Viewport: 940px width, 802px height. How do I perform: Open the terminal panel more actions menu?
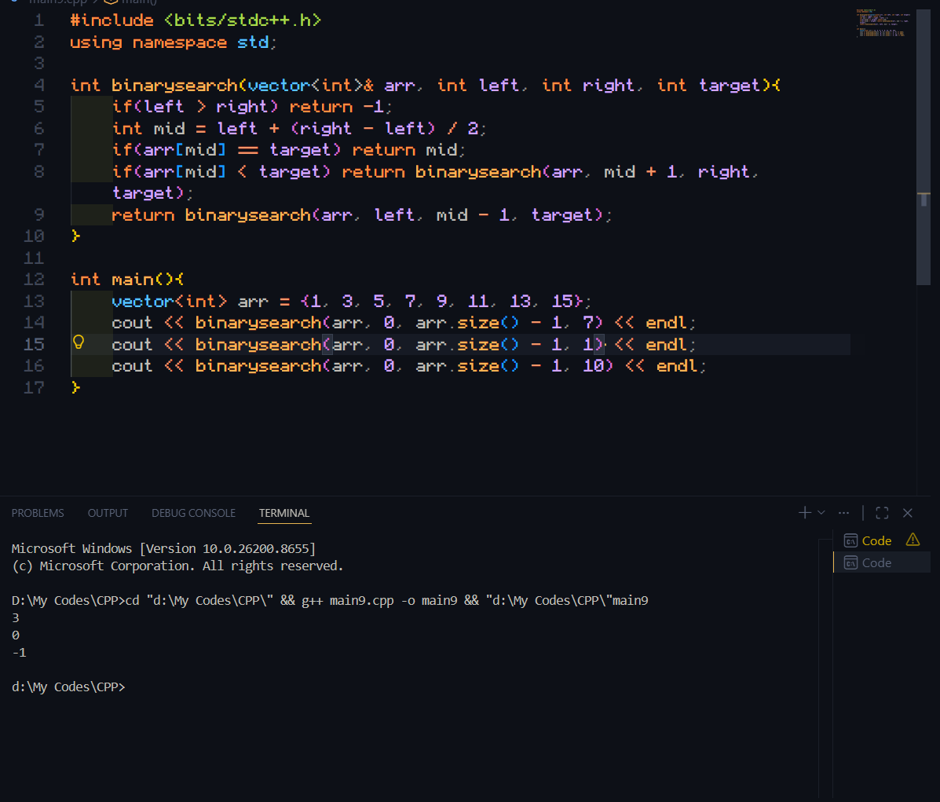point(843,513)
